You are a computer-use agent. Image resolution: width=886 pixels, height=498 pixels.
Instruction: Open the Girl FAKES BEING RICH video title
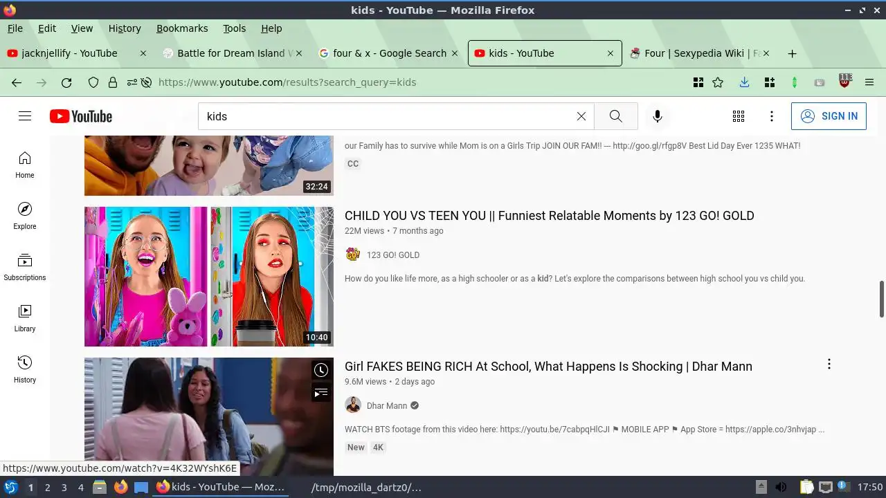(x=548, y=367)
